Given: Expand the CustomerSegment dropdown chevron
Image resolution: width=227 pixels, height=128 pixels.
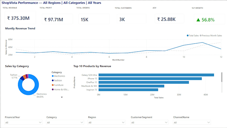Looking at the screenshot, I should point(166,123).
